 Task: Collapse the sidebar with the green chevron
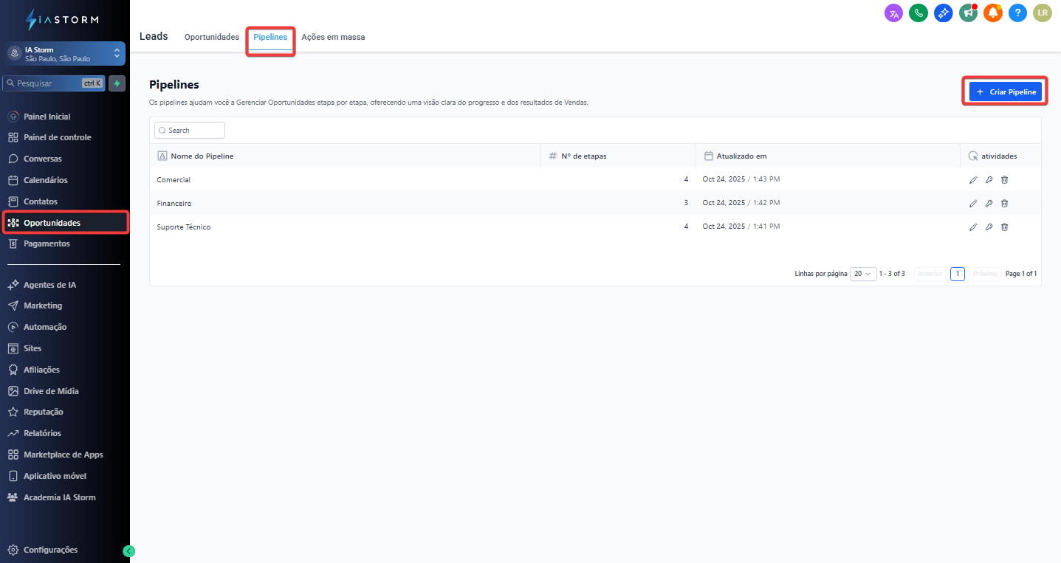pos(128,550)
